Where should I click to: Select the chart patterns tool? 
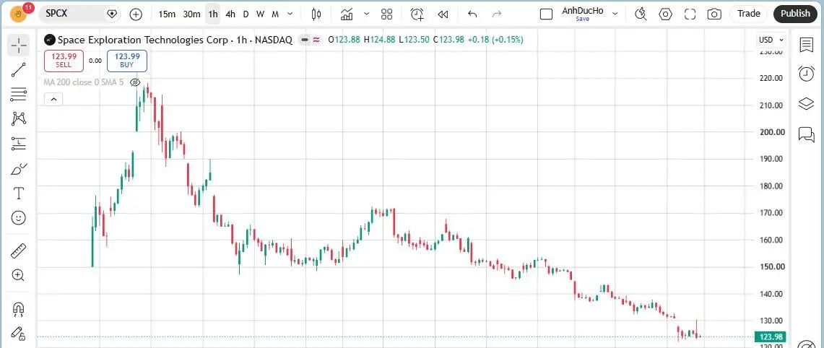click(x=19, y=119)
